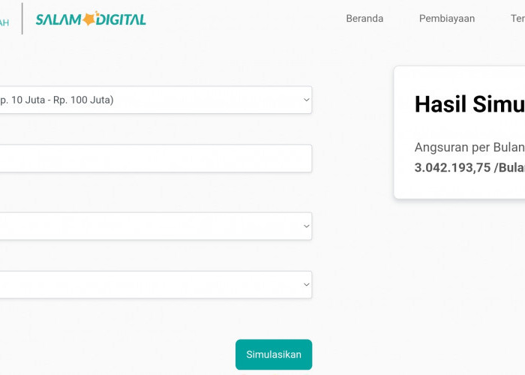The height and width of the screenshot is (375, 525).
Task: Open the Pembiayaan menu item
Action: tap(447, 19)
